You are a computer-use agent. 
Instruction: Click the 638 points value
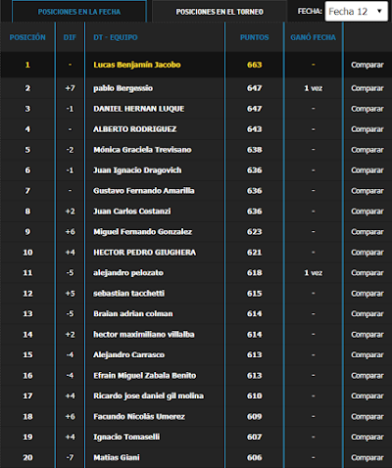click(x=254, y=150)
